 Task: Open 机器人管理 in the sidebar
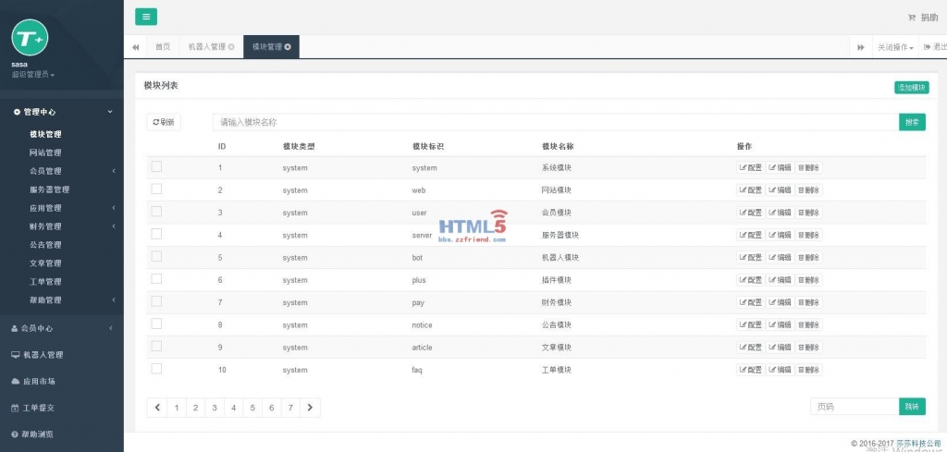pyautogui.click(x=43, y=354)
